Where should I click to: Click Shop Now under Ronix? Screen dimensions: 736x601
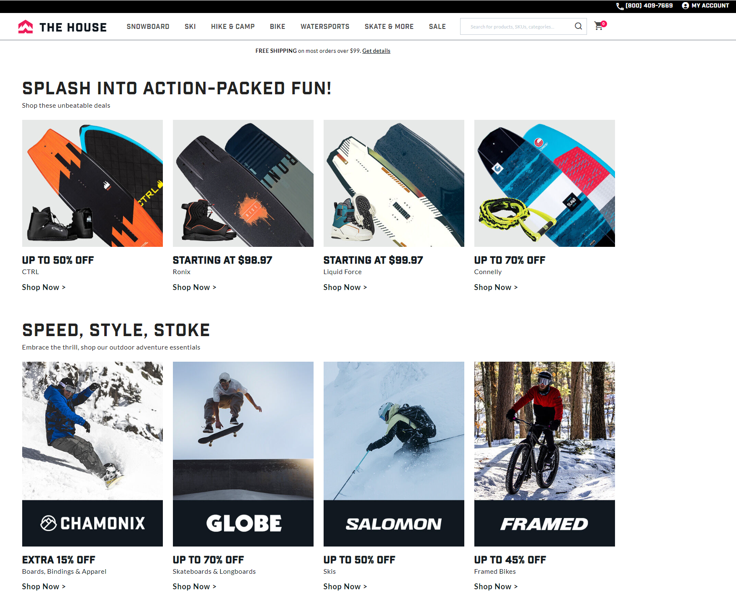coord(194,287)
